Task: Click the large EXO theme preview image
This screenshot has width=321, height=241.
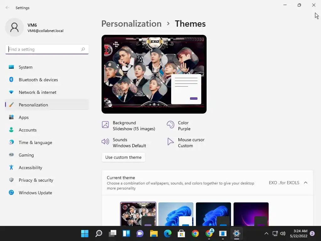Action: pos(154,74)
